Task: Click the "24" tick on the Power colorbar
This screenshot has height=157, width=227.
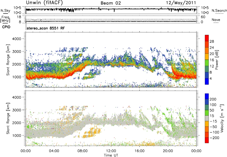Action: [x=212, y=48]
